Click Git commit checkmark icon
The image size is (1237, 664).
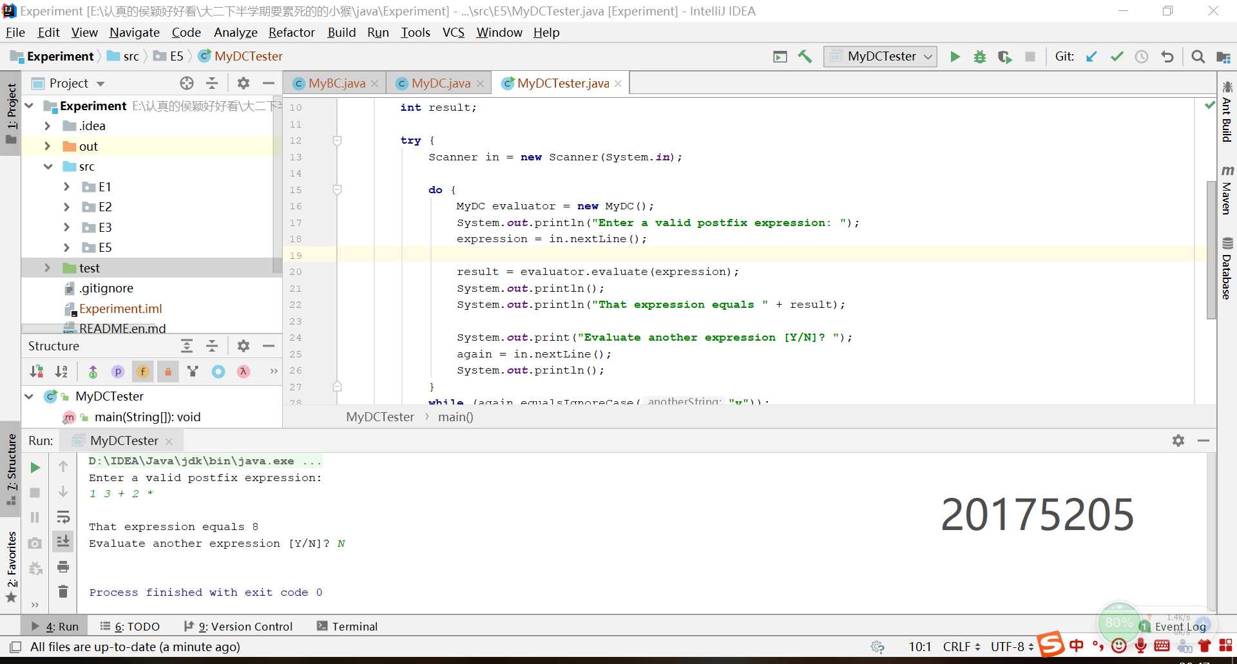click(x=1117, y=57)
